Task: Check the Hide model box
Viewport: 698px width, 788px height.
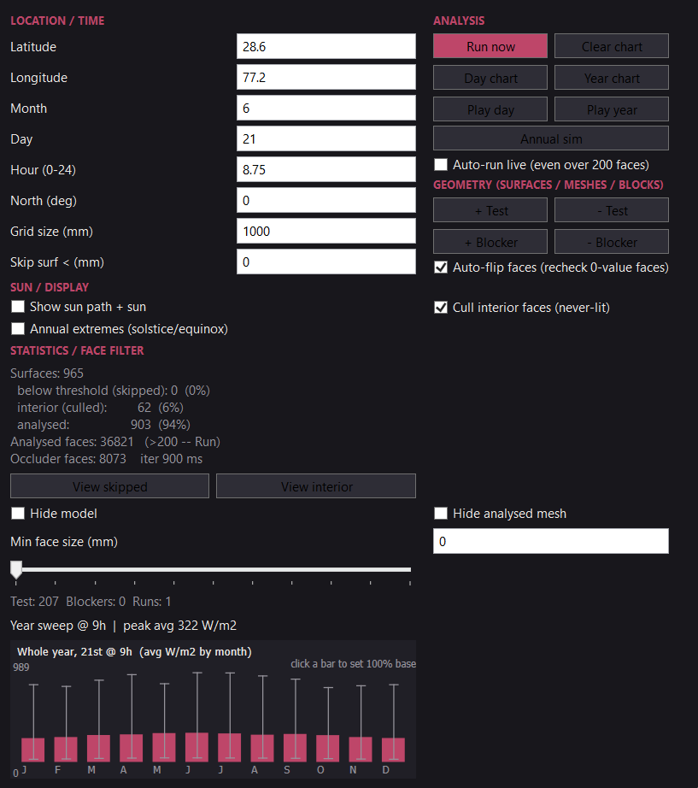Action: (18, 513)
